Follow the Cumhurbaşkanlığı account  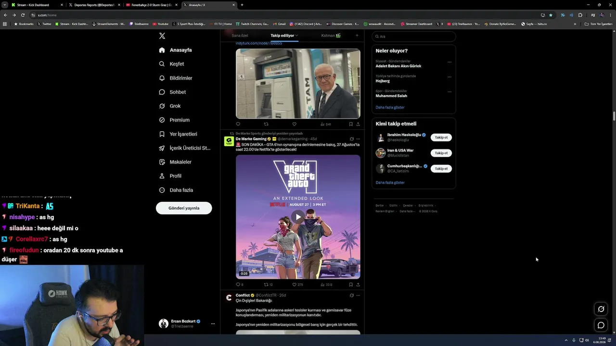441,169
